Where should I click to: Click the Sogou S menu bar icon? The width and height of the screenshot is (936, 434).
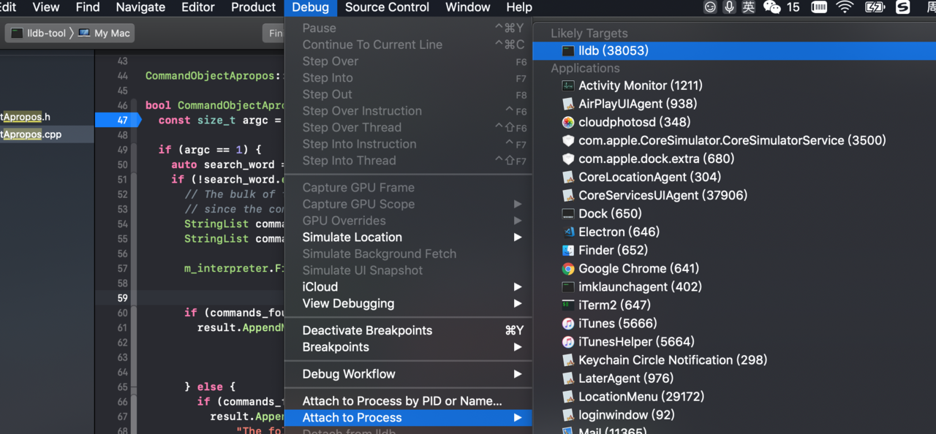pyautogui.click(x=903, y=7)
